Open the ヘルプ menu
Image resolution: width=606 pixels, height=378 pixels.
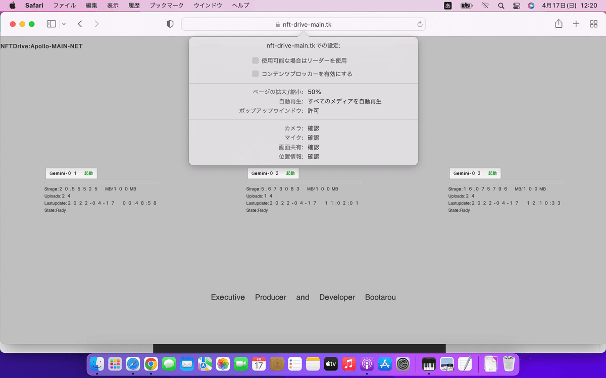click(240, 6)
